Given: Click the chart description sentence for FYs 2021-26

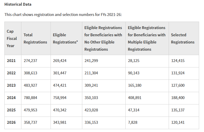Looking at the screenshot, I should [63, 14].
